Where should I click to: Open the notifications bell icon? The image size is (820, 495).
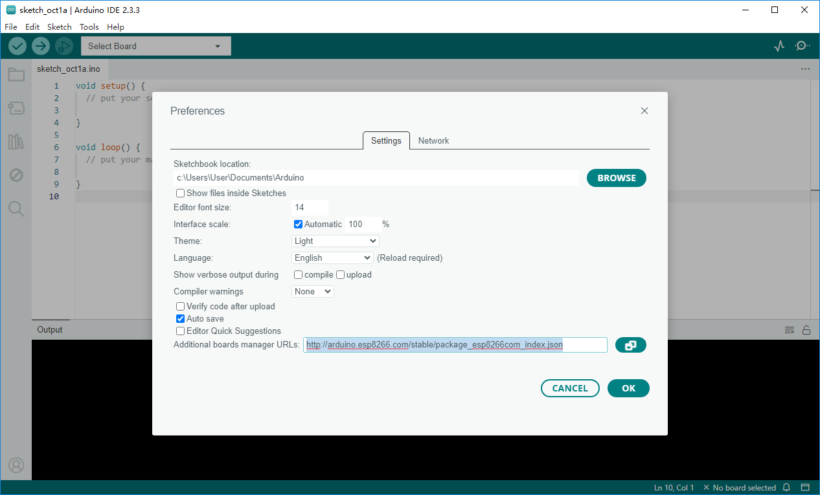[x=786, y=488]
